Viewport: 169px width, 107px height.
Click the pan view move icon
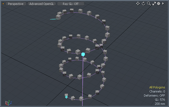[x=138, y=4]
